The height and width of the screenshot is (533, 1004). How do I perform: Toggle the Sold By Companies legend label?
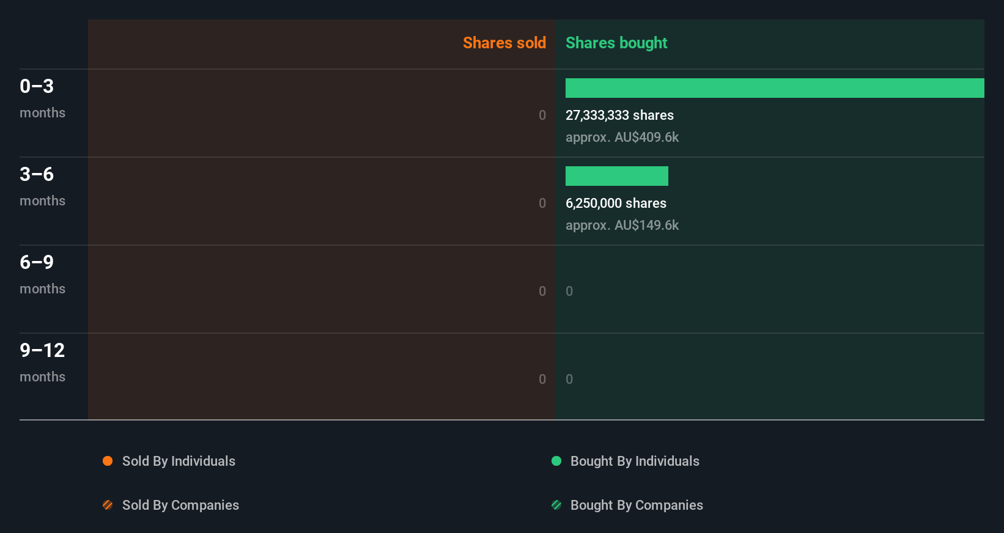[x=180, y=505]
